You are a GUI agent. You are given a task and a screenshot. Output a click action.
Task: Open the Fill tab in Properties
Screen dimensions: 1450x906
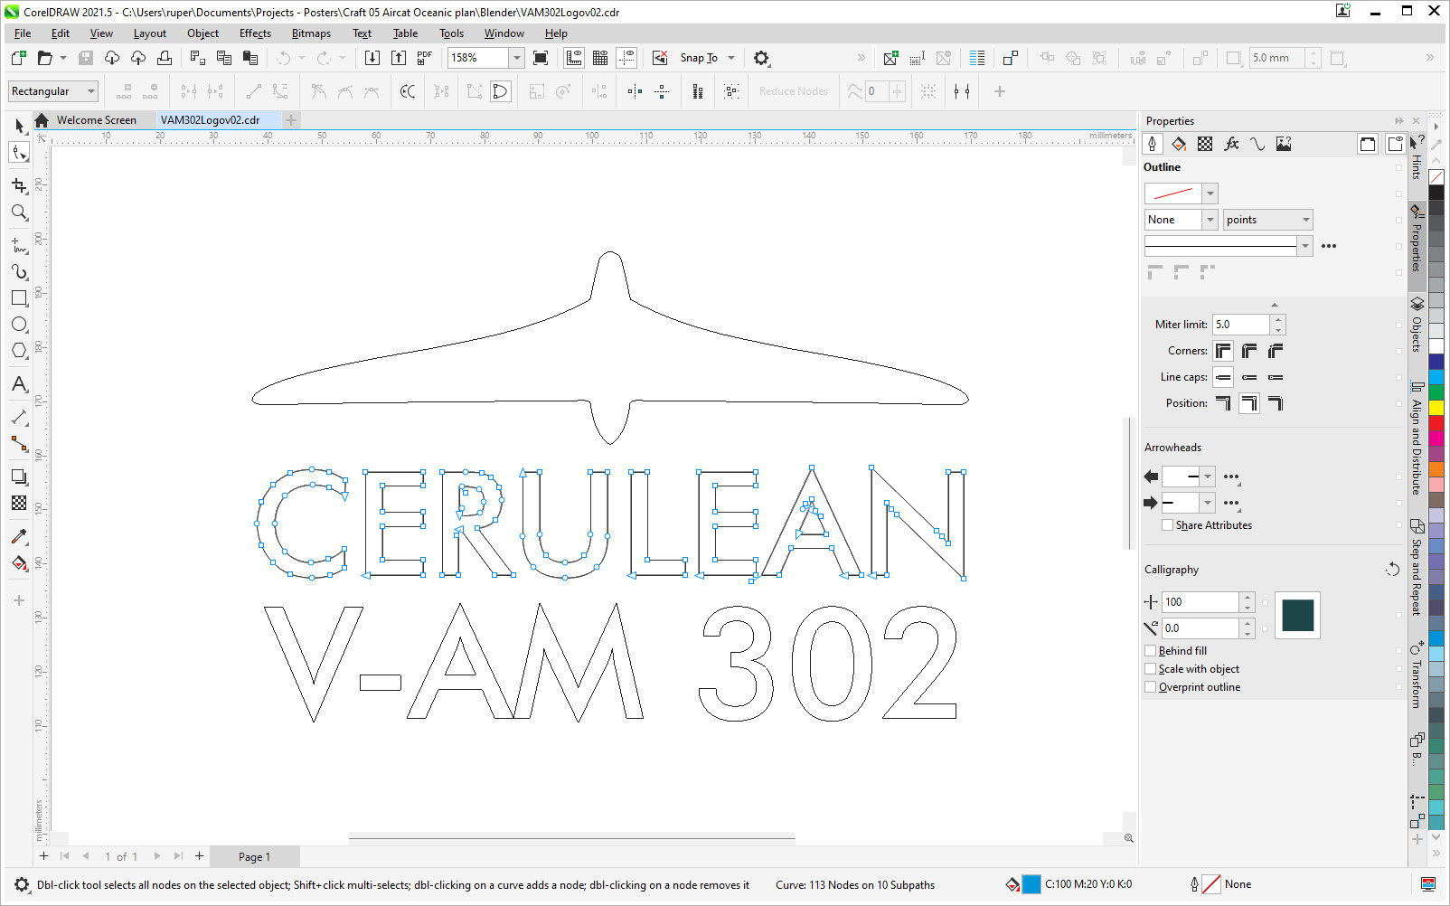point(1179,144)
